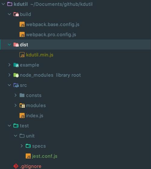Expand the node_modules folder chevron
151x169 pixels.
pos(9,75)
